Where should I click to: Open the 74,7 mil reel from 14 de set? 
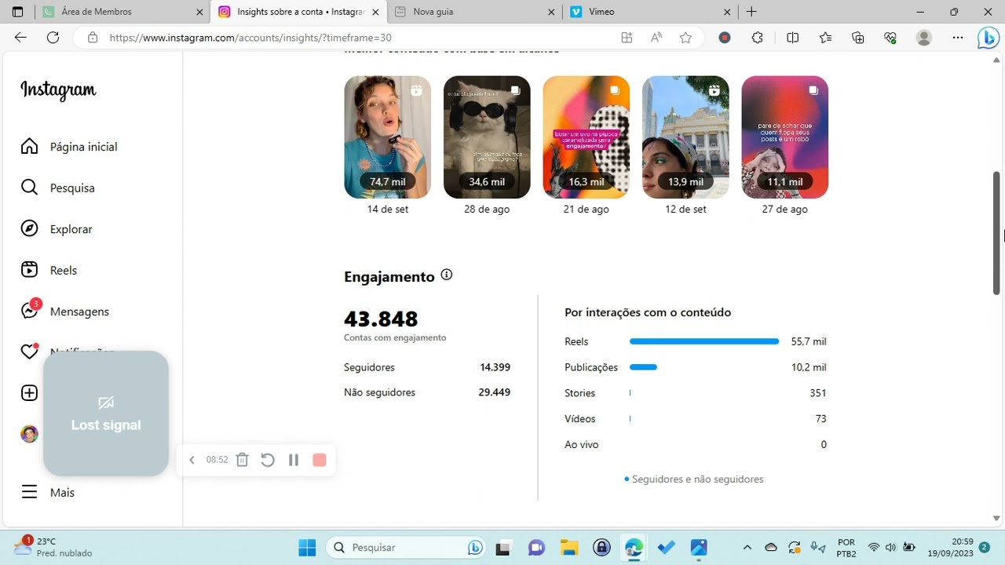pos(387,137)
